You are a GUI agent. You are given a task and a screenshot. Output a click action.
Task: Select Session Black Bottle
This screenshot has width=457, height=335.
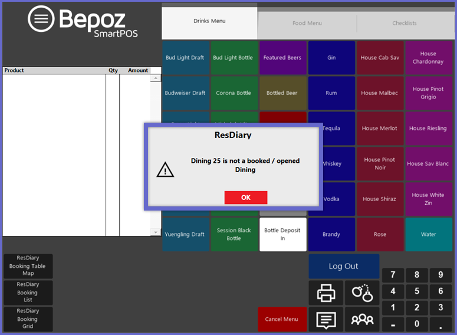coord(234,234)
